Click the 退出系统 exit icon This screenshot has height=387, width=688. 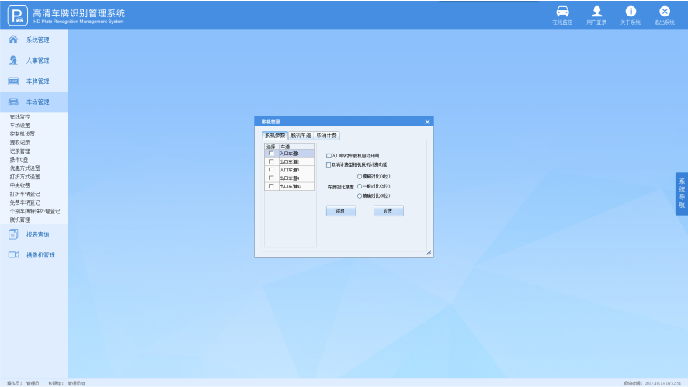click(664, 12)
